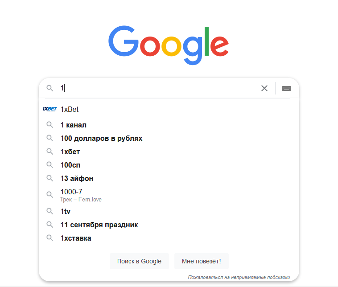Screen dimensions: 338x287
Task: Click the 1xBet logo icon suggestion
Action: coord(50,109)
